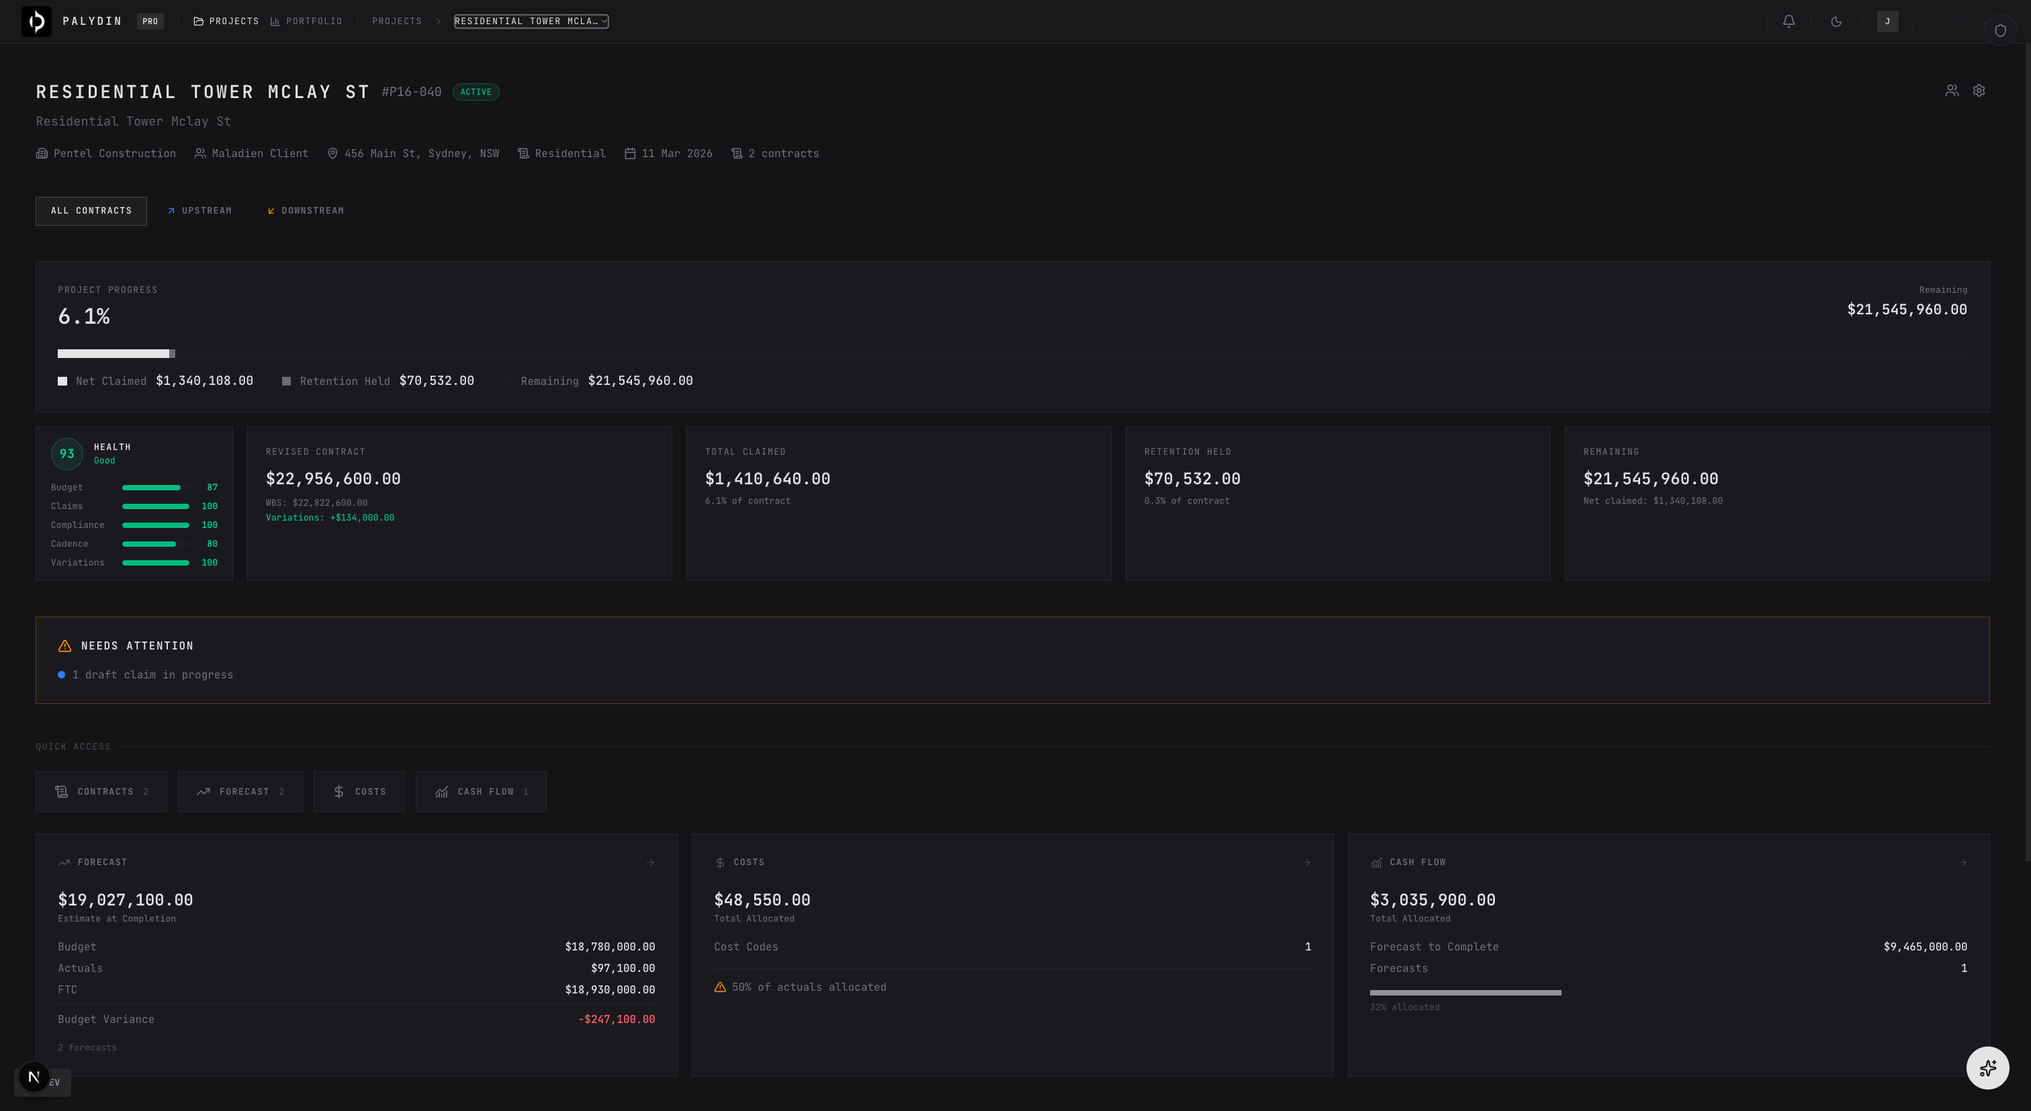Click the notifications bell icon
The width and height of the screenshot is (2031, 1111).
point(1788,21)
